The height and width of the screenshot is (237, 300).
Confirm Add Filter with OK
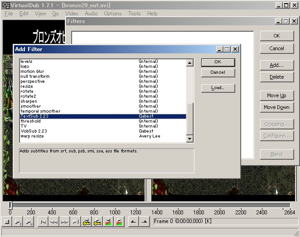[218, 62]
